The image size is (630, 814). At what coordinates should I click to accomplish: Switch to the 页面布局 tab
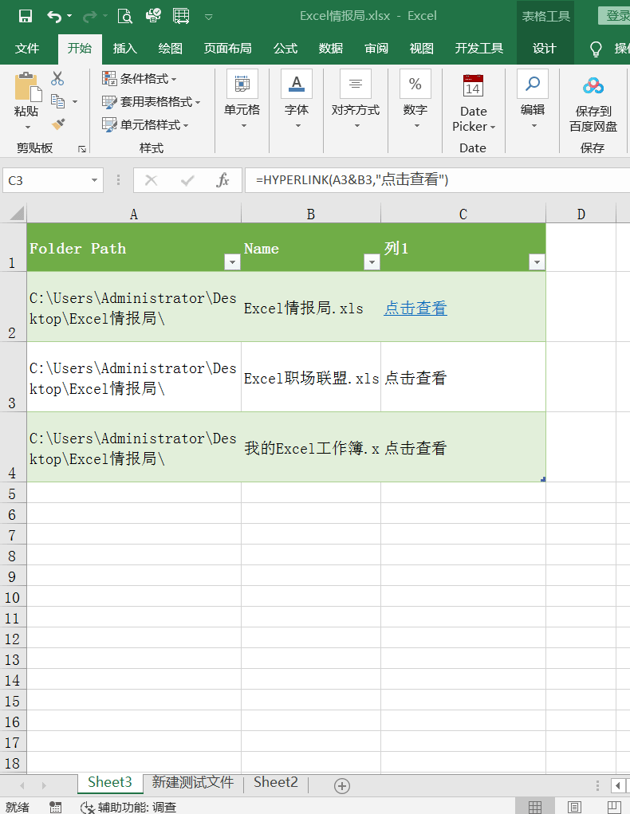227,49
